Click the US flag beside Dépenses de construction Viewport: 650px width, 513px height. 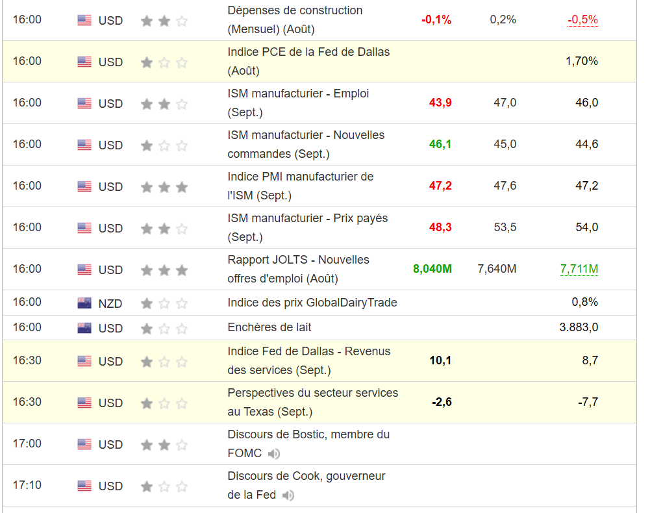click(x=84, y=20)
